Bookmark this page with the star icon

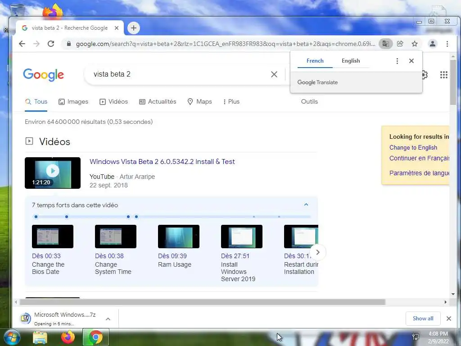click(415, 44)
